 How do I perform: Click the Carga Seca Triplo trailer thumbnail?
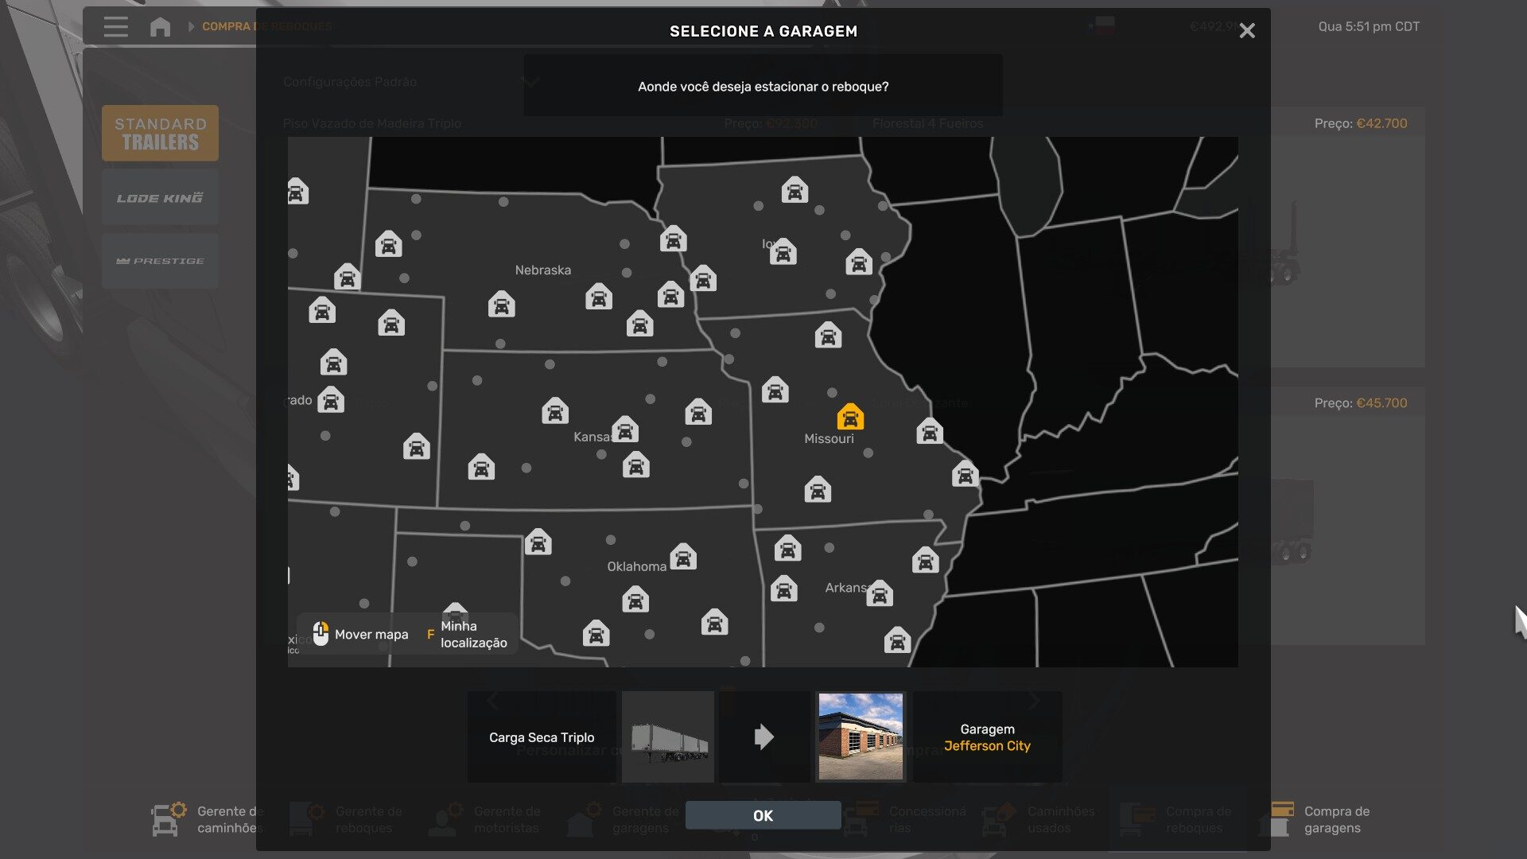click(668, 737)
